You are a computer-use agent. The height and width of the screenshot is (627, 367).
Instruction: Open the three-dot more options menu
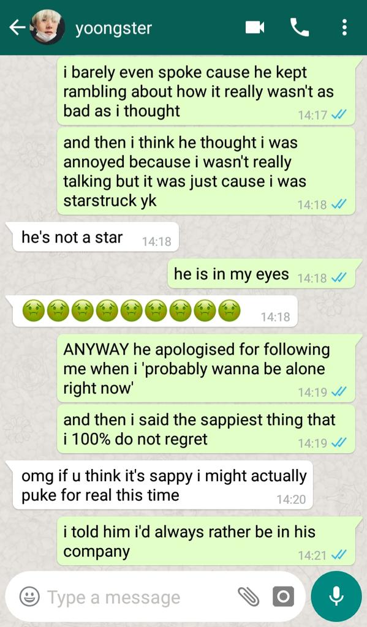[x=344, y=28]
